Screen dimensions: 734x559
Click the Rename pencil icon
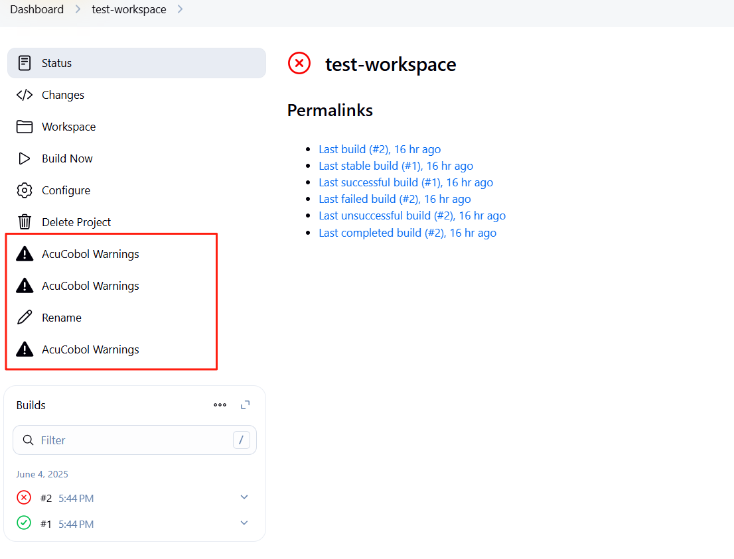coord(25,318)
